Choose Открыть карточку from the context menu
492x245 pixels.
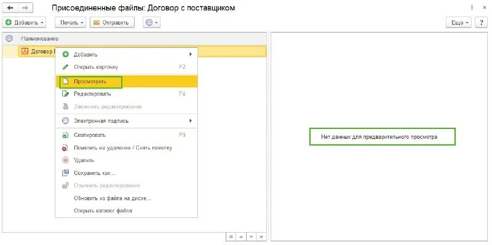coord(127,67)
